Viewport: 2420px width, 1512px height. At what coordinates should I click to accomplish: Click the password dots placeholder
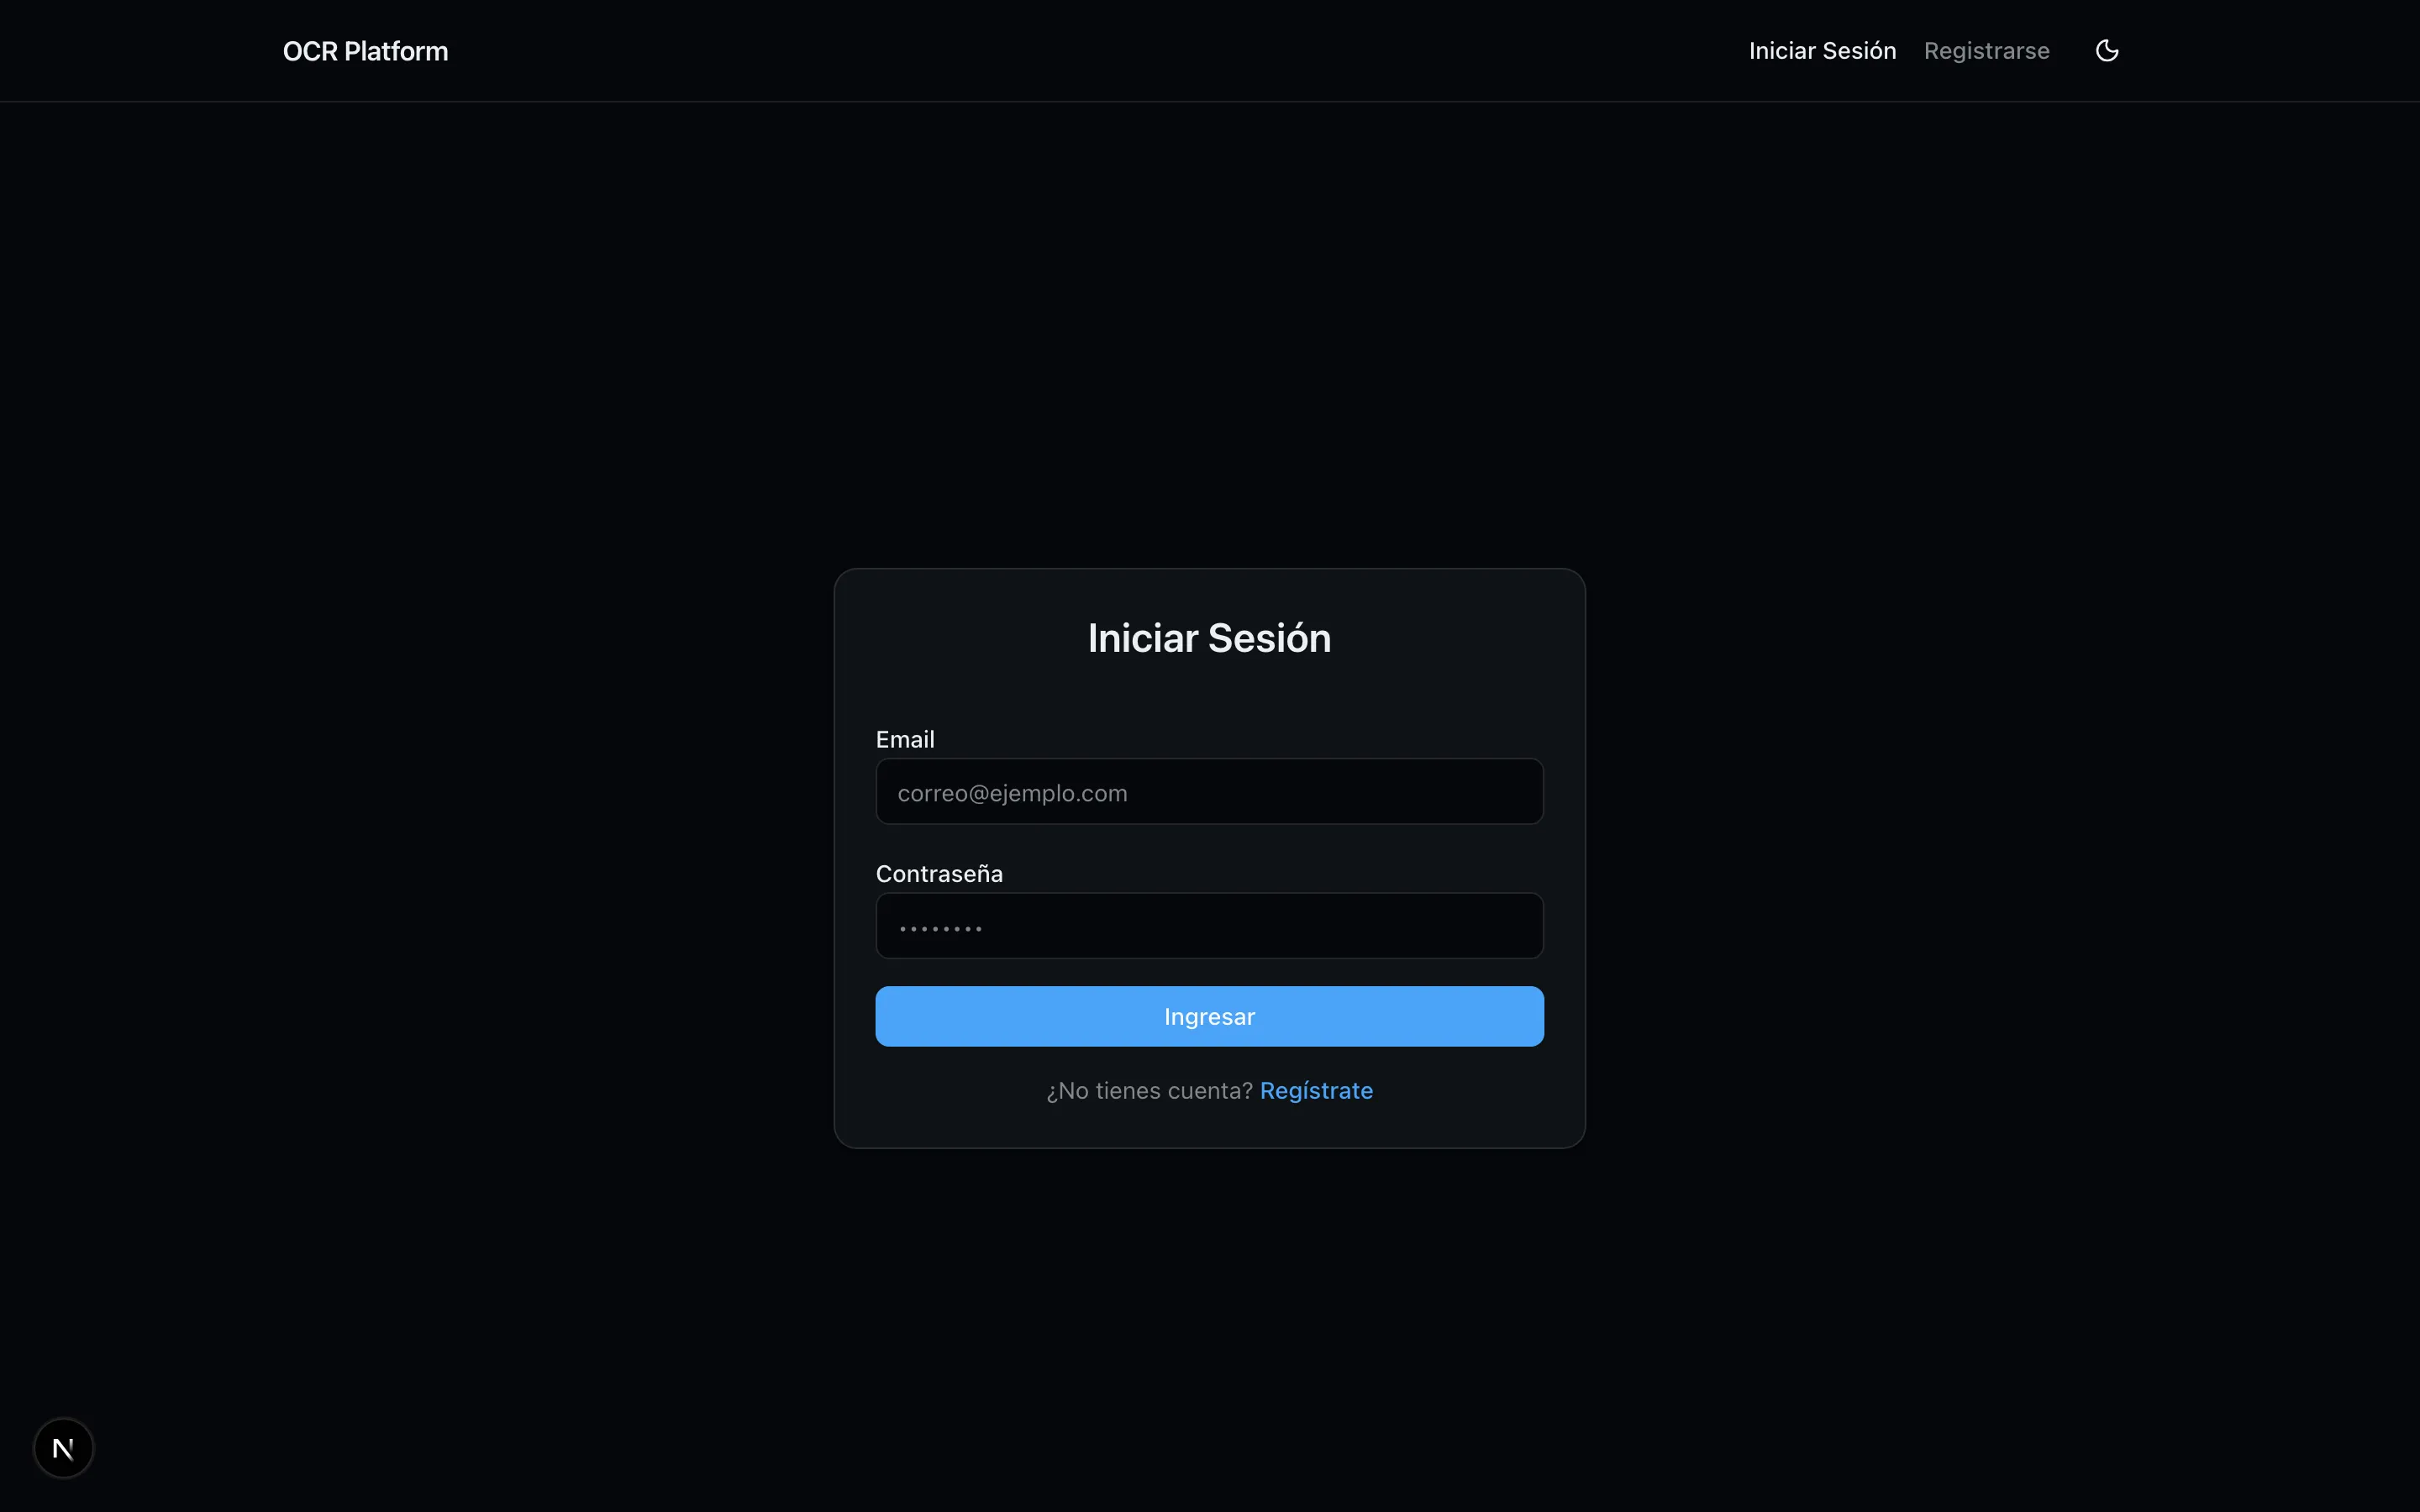[940, 929]
